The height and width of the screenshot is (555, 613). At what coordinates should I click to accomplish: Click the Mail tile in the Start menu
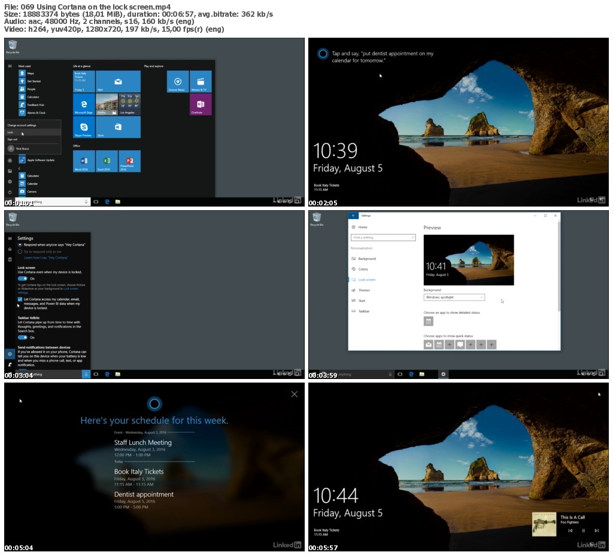(x=118, y=81)
